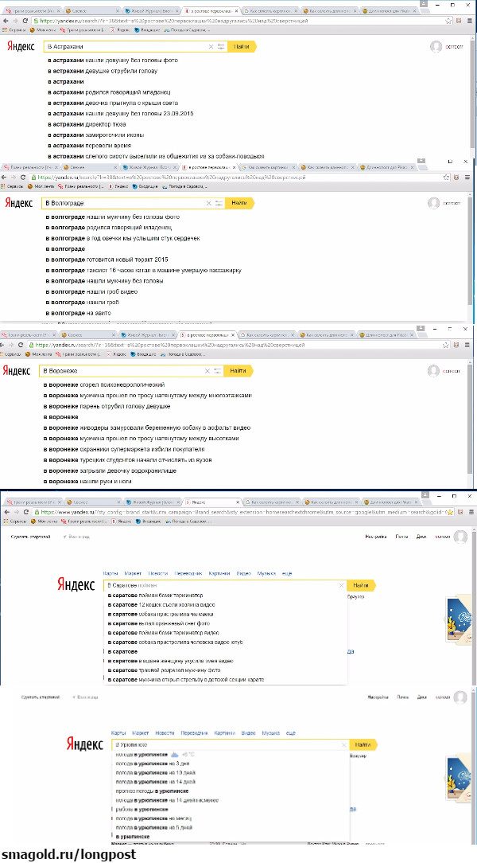This screenshot has width=477, height=863.
Task: Open search settings icon beside "В Воронеже" query
Action: [x=218, y=371]
